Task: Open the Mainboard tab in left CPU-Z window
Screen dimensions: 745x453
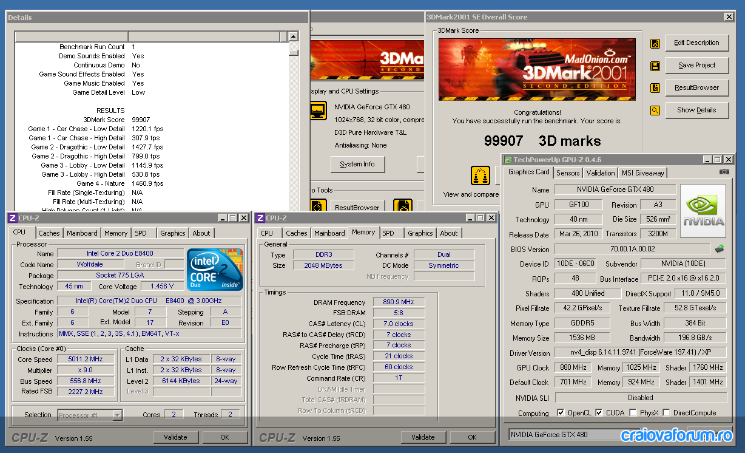Action: (82, 233)
